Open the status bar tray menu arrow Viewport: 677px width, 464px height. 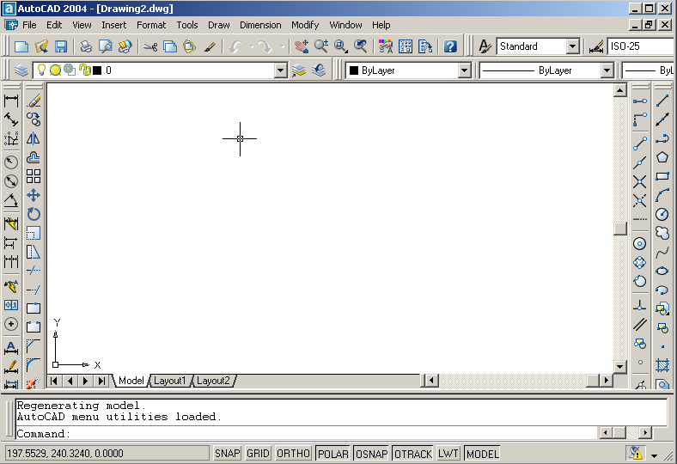pyautogui.click(x=654, y=455)
